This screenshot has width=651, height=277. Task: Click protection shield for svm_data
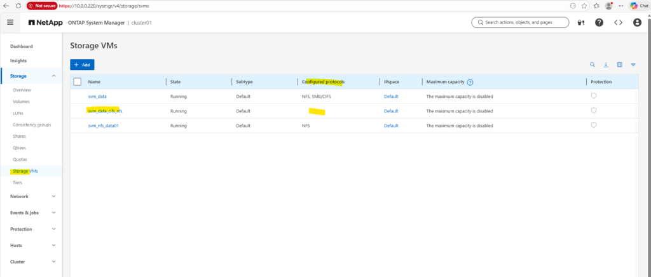tap(594, 96)
